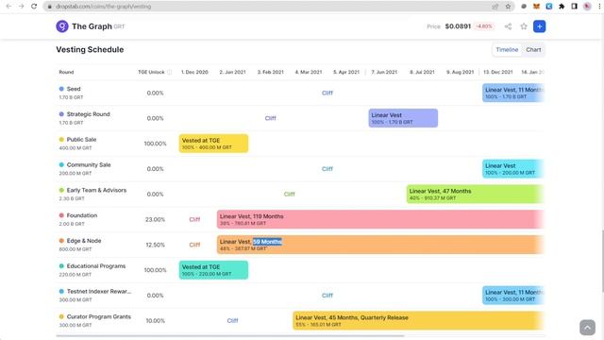This screenshot has height=340, width=604.
Task: Click Cliff label in Seed row
Action: pos(327,93)
